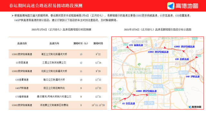Viewport: 206px width, 116px height.
Task: Click the time period 12~24
Action: click(x=98, y=63)
